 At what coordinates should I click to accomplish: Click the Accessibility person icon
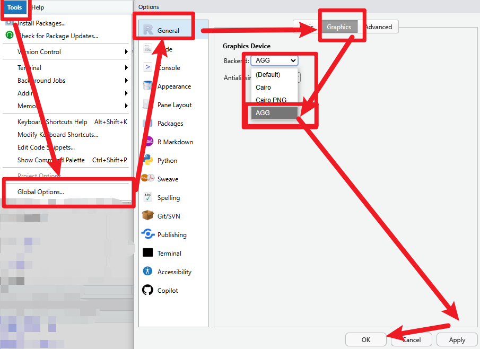(x=148, y=271)
